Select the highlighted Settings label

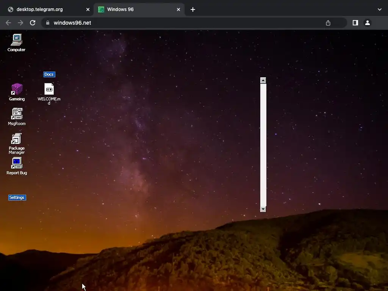(17, 197)
